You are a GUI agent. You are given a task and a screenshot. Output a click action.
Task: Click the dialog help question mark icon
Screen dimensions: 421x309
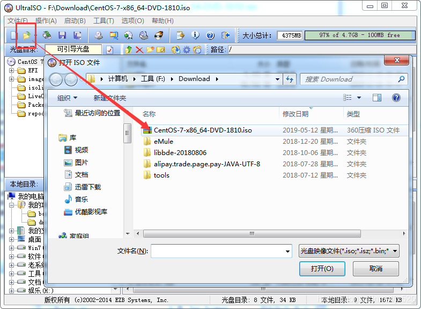[396, 98]
